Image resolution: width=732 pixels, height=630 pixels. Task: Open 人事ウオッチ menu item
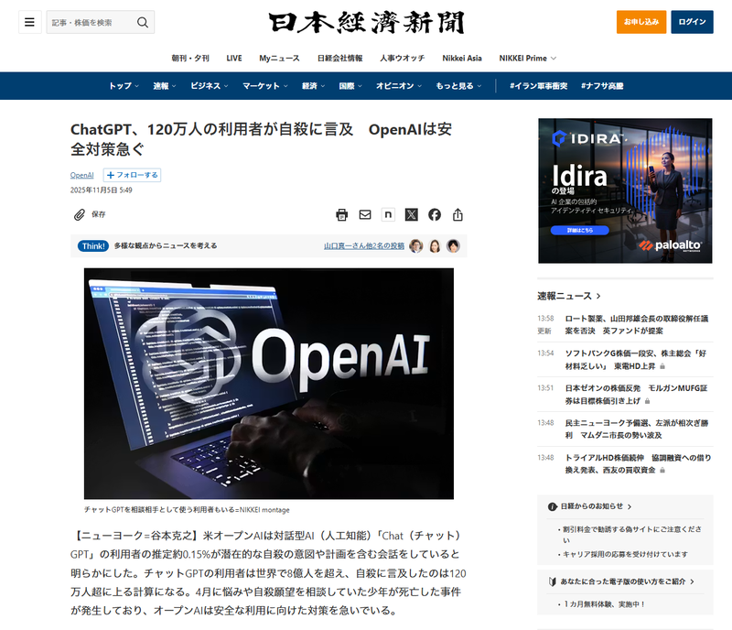(x=402, y=58)
